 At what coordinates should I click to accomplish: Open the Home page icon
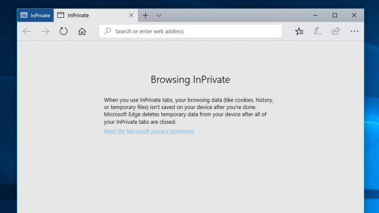(x=82, y=32)
